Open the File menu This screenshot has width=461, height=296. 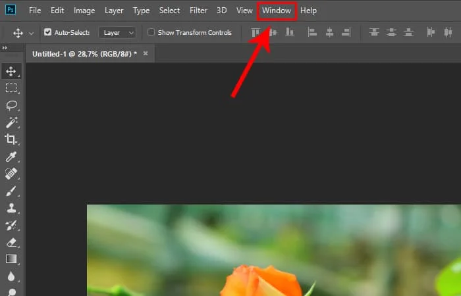pyautogui.click(x=35, y=11)
